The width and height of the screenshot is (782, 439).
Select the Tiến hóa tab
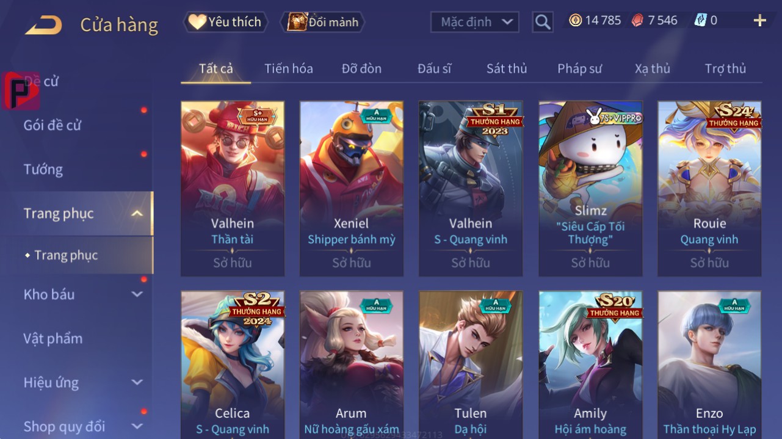point(288,69)
